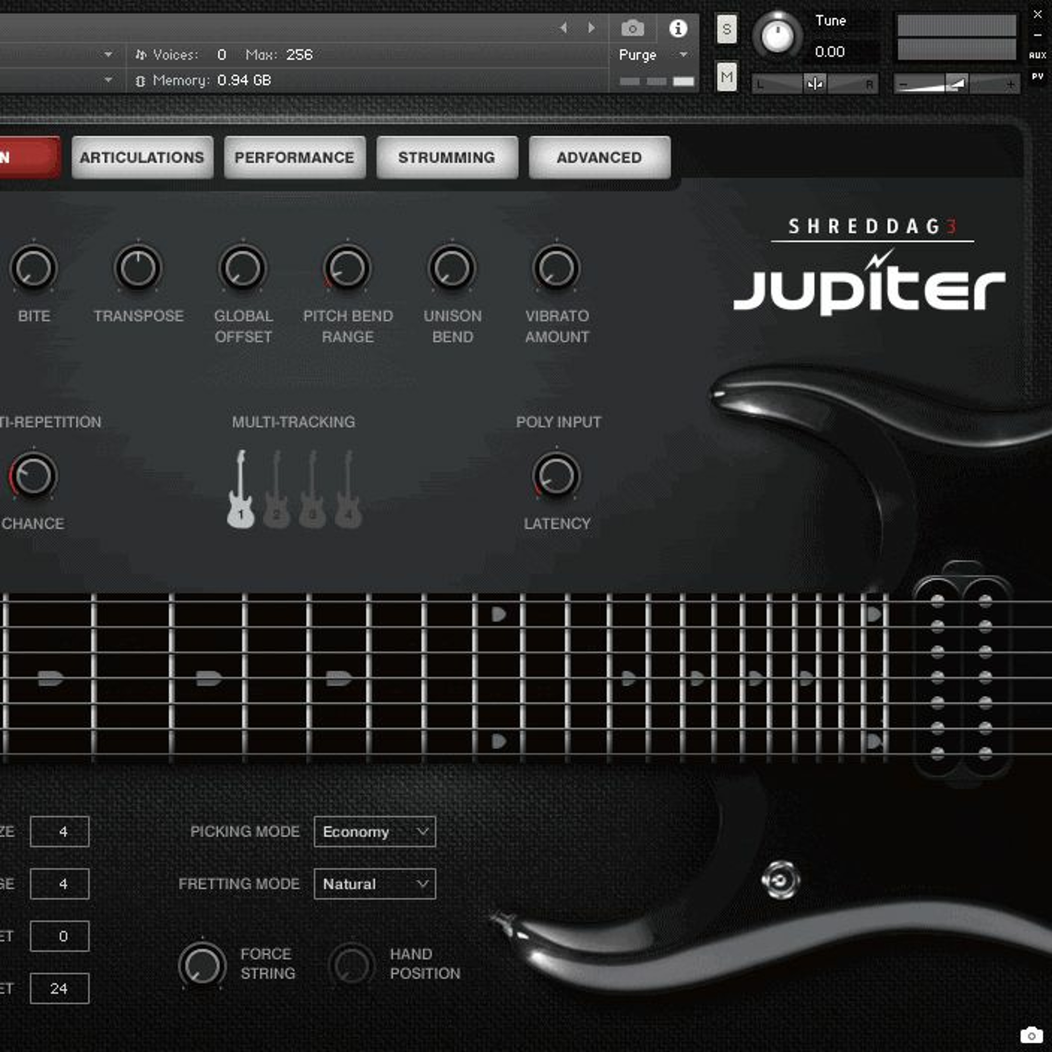Click the HAND POSITION knob
The width and height of the screenshot is (1052, 1052).
pos(352,965)
